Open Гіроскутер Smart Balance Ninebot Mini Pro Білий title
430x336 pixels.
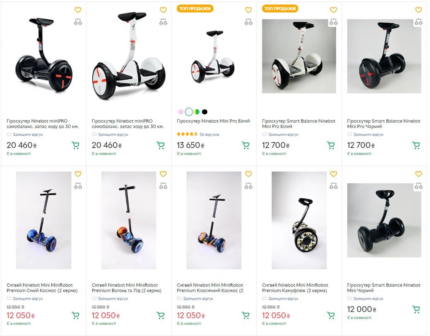[x=298, y=124]
